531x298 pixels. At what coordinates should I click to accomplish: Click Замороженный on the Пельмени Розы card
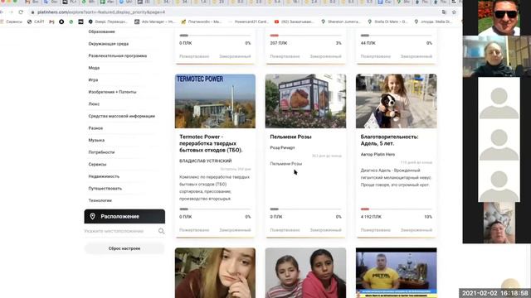pyautogui.click(x=325, y=230)
